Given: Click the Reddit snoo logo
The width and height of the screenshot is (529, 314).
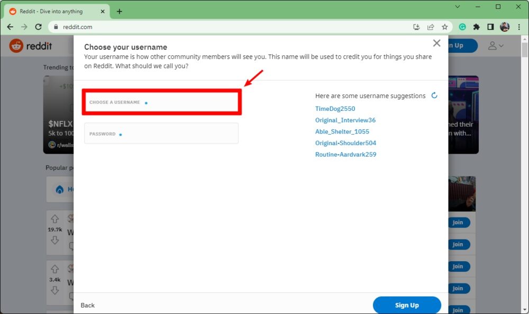Looking at the screenshot, I should [x=15, y=45].
